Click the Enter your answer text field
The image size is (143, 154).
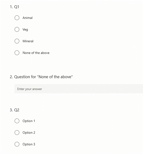tap(79, 89)
